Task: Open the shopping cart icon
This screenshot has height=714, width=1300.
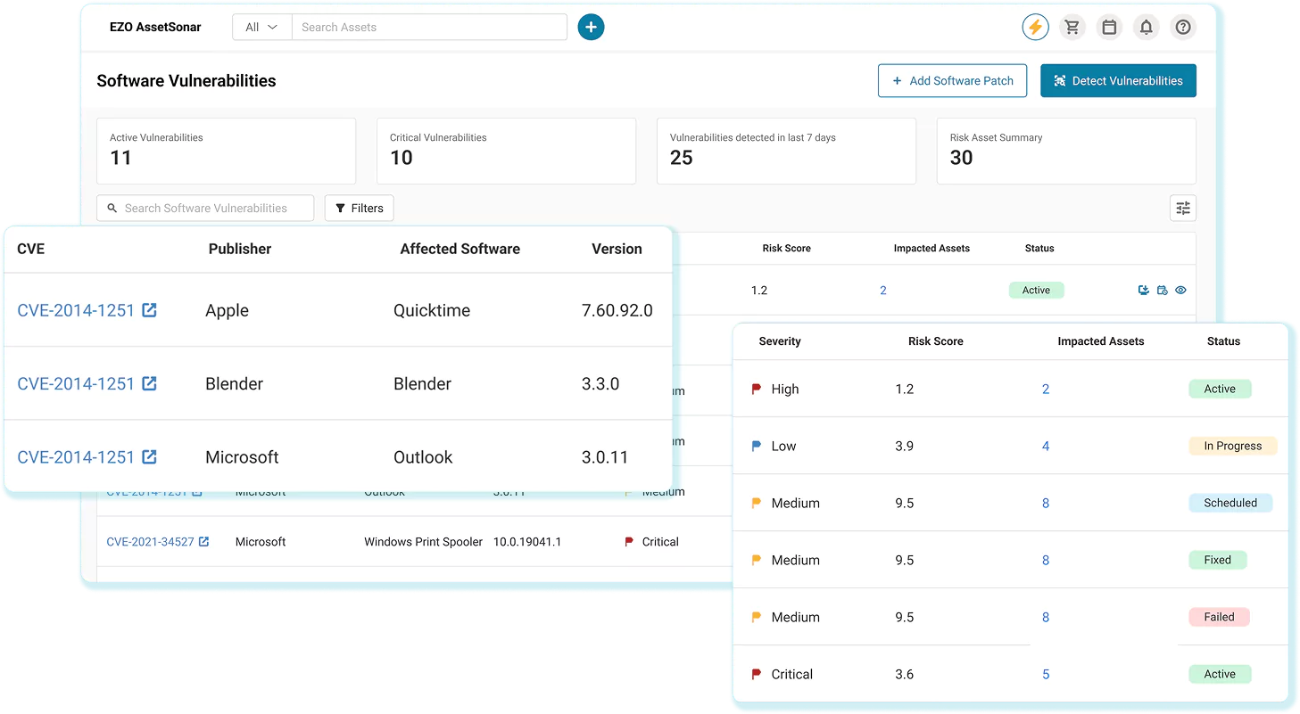Action: coord(1072,28)
